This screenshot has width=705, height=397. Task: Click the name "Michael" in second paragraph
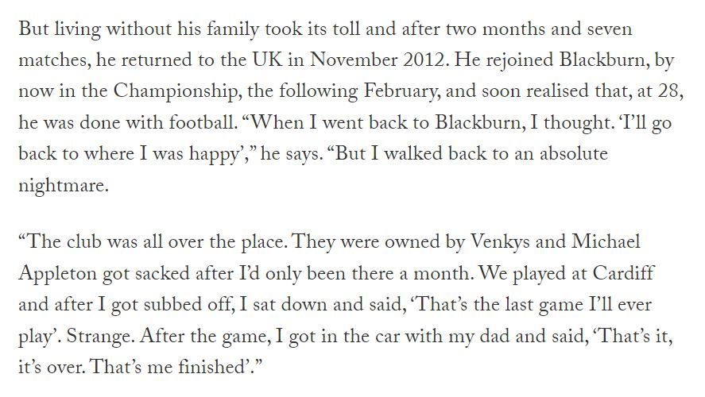[x=605, y=241]
